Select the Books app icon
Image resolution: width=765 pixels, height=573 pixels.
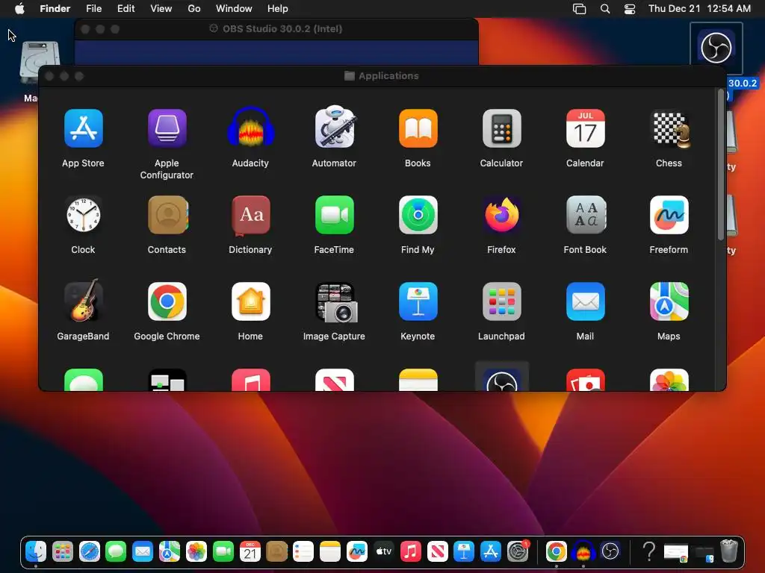click(x=418, y=128)
